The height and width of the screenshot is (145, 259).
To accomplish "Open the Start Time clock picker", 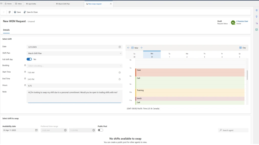I will click(x=120, y=72).
